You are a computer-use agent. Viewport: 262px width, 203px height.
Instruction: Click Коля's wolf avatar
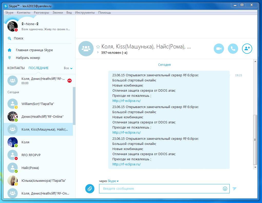coord(13,142)
